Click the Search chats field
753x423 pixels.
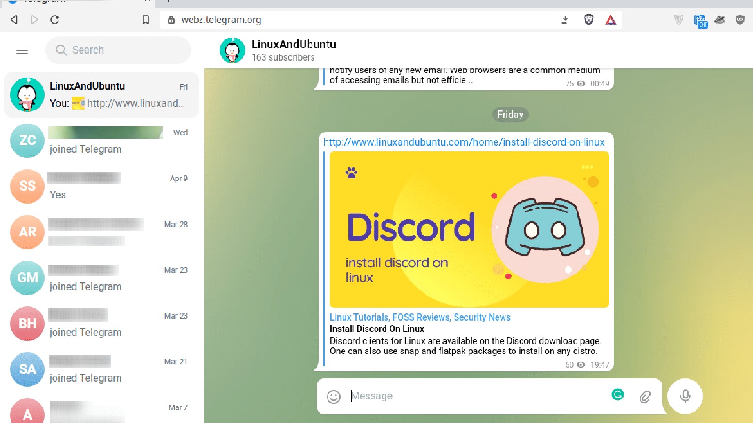[x=125, y=50]
